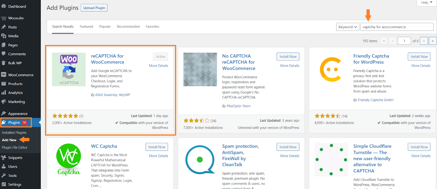Click the plugin search input field
Viewport: 437px width, 189px height.
click(397, 27)
